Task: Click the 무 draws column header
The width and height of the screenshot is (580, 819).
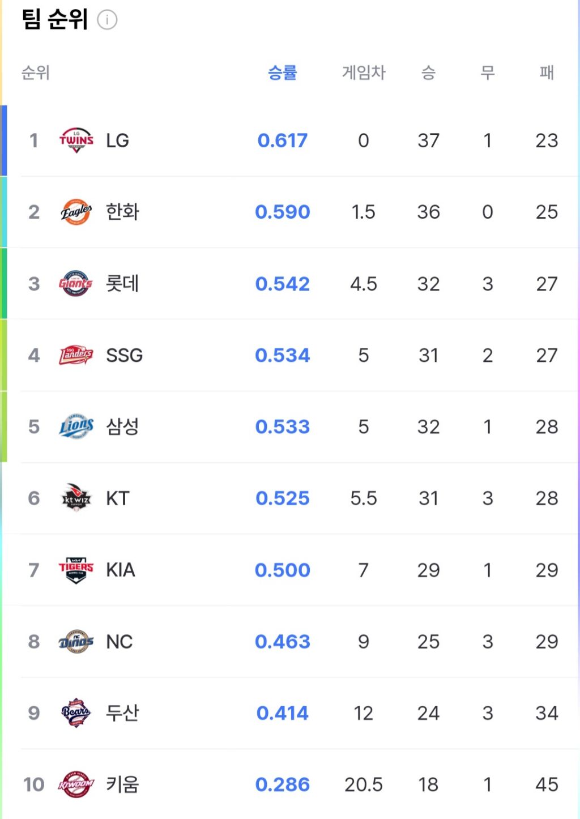Action: point(487,72)
